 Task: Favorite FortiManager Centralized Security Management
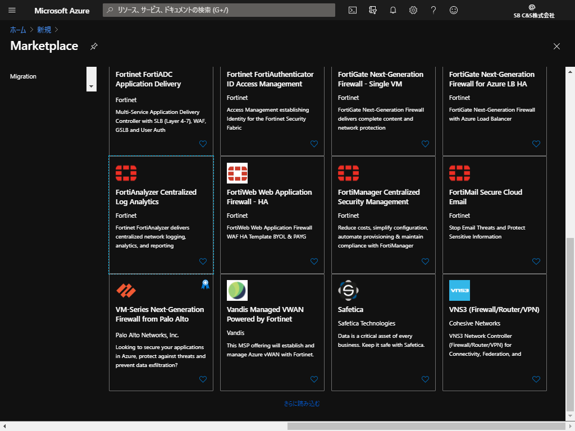click(x=425, y=262)
